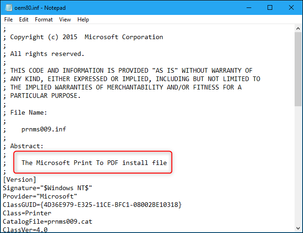Image resolution: width=303 pixels, height=233 pixels.
Task: Open the Format menu
Action: (44, 20)
